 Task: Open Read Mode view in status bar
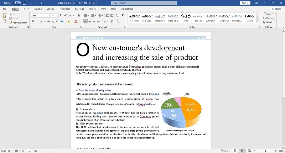pos(235,151)
